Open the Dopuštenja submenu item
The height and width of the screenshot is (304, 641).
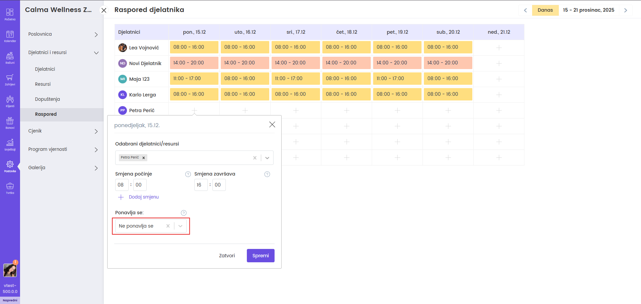tap(47, 99)
